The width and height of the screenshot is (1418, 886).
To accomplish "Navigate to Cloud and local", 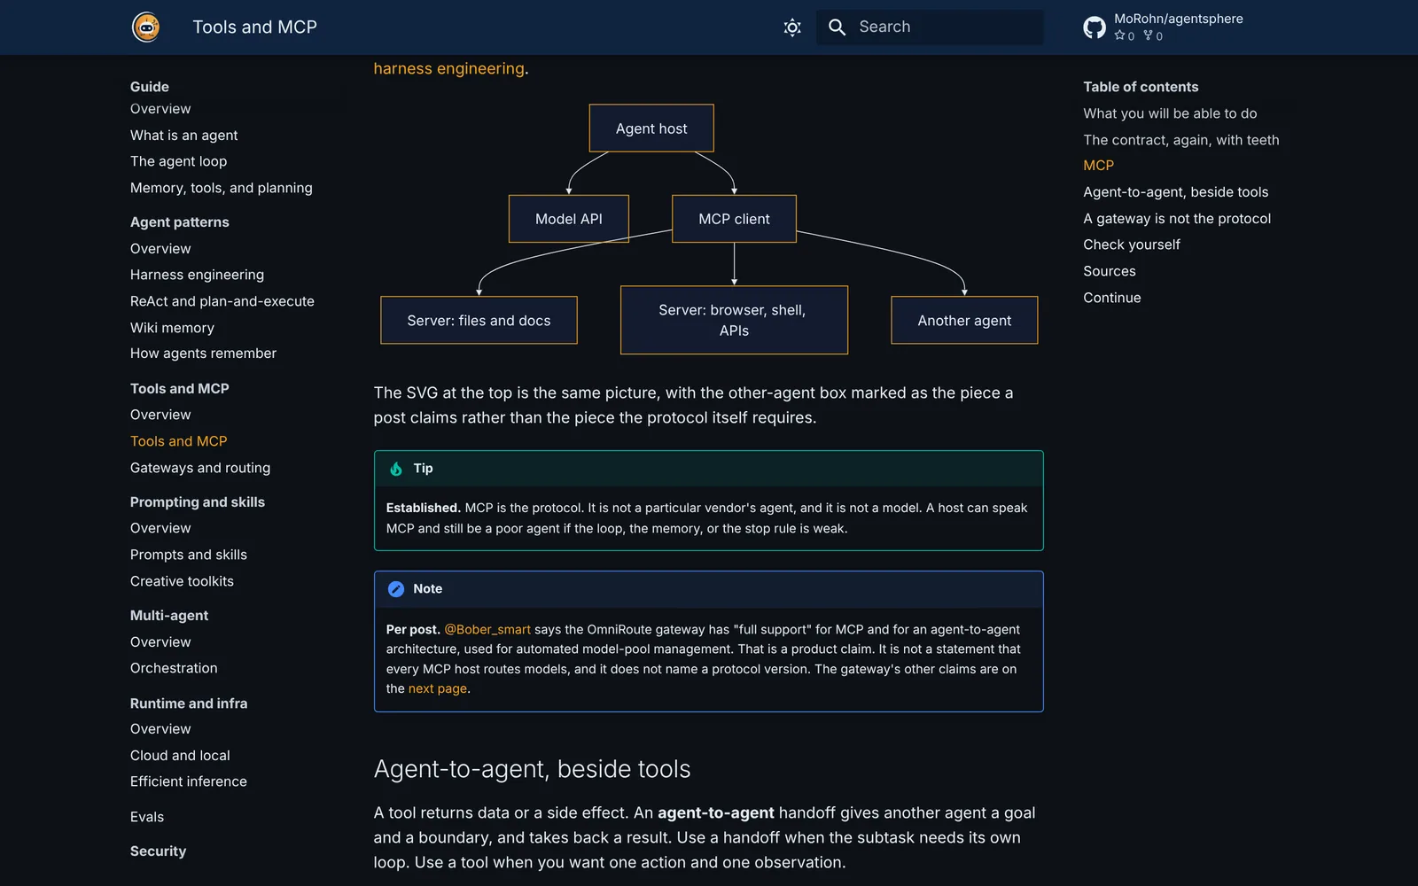I will coord(180,756).
